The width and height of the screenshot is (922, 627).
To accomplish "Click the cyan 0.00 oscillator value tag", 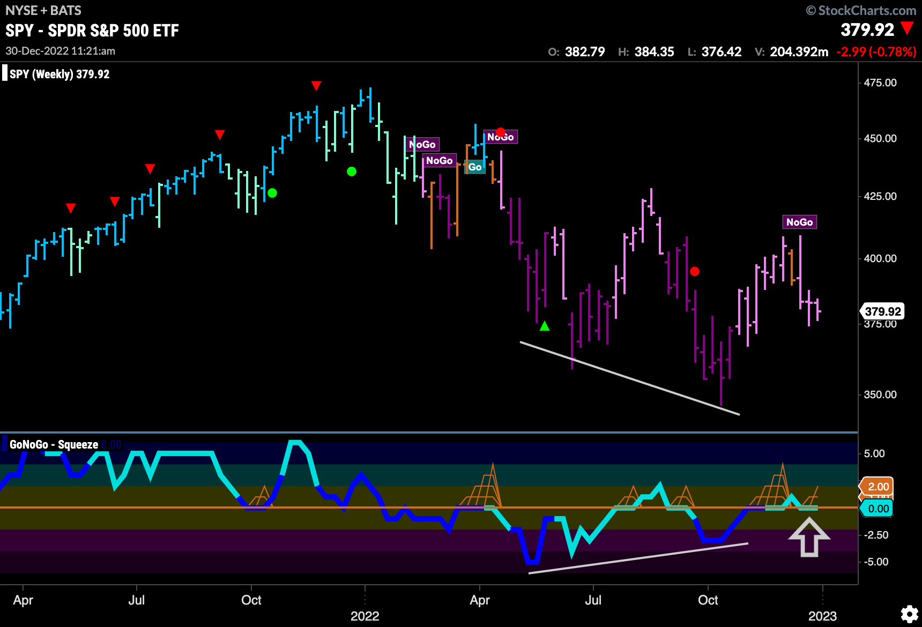I will (878, 509).
